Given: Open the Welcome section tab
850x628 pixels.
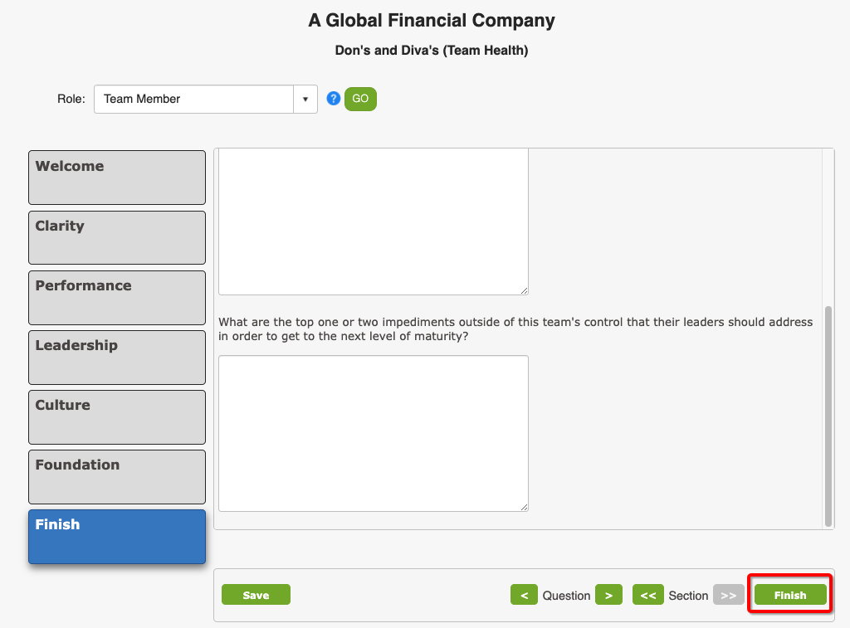Looking at the screenshot, I should pyautogui.click(x=117, y=178).
